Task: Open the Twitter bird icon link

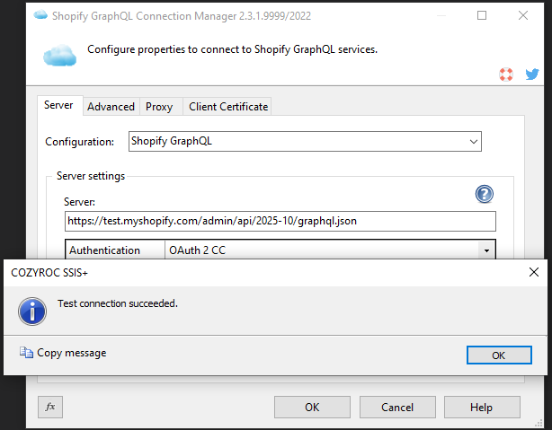Action: click(532, 75)
